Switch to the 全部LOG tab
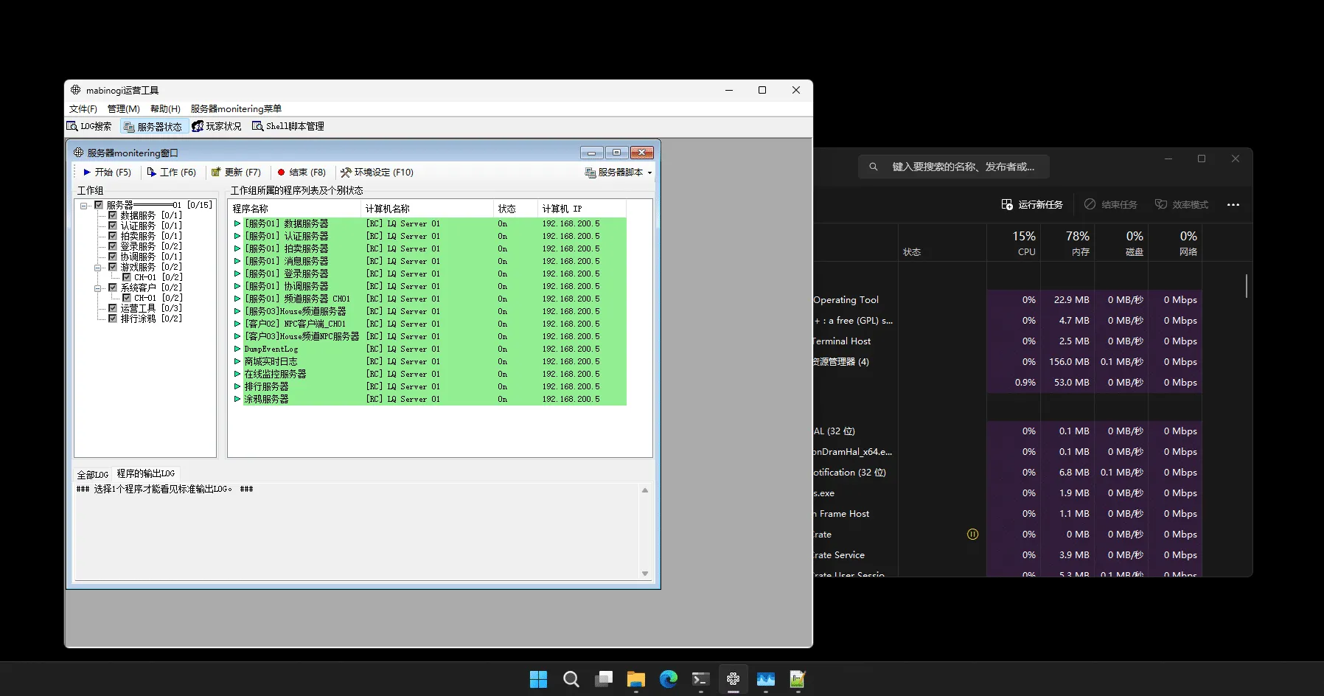Screen dimensions: 1324x696 93,474
